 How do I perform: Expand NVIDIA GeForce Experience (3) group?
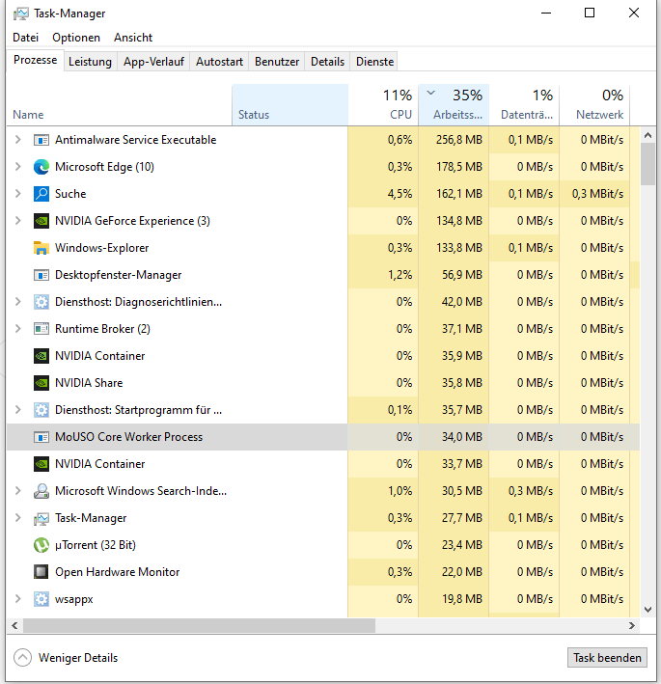18,221
